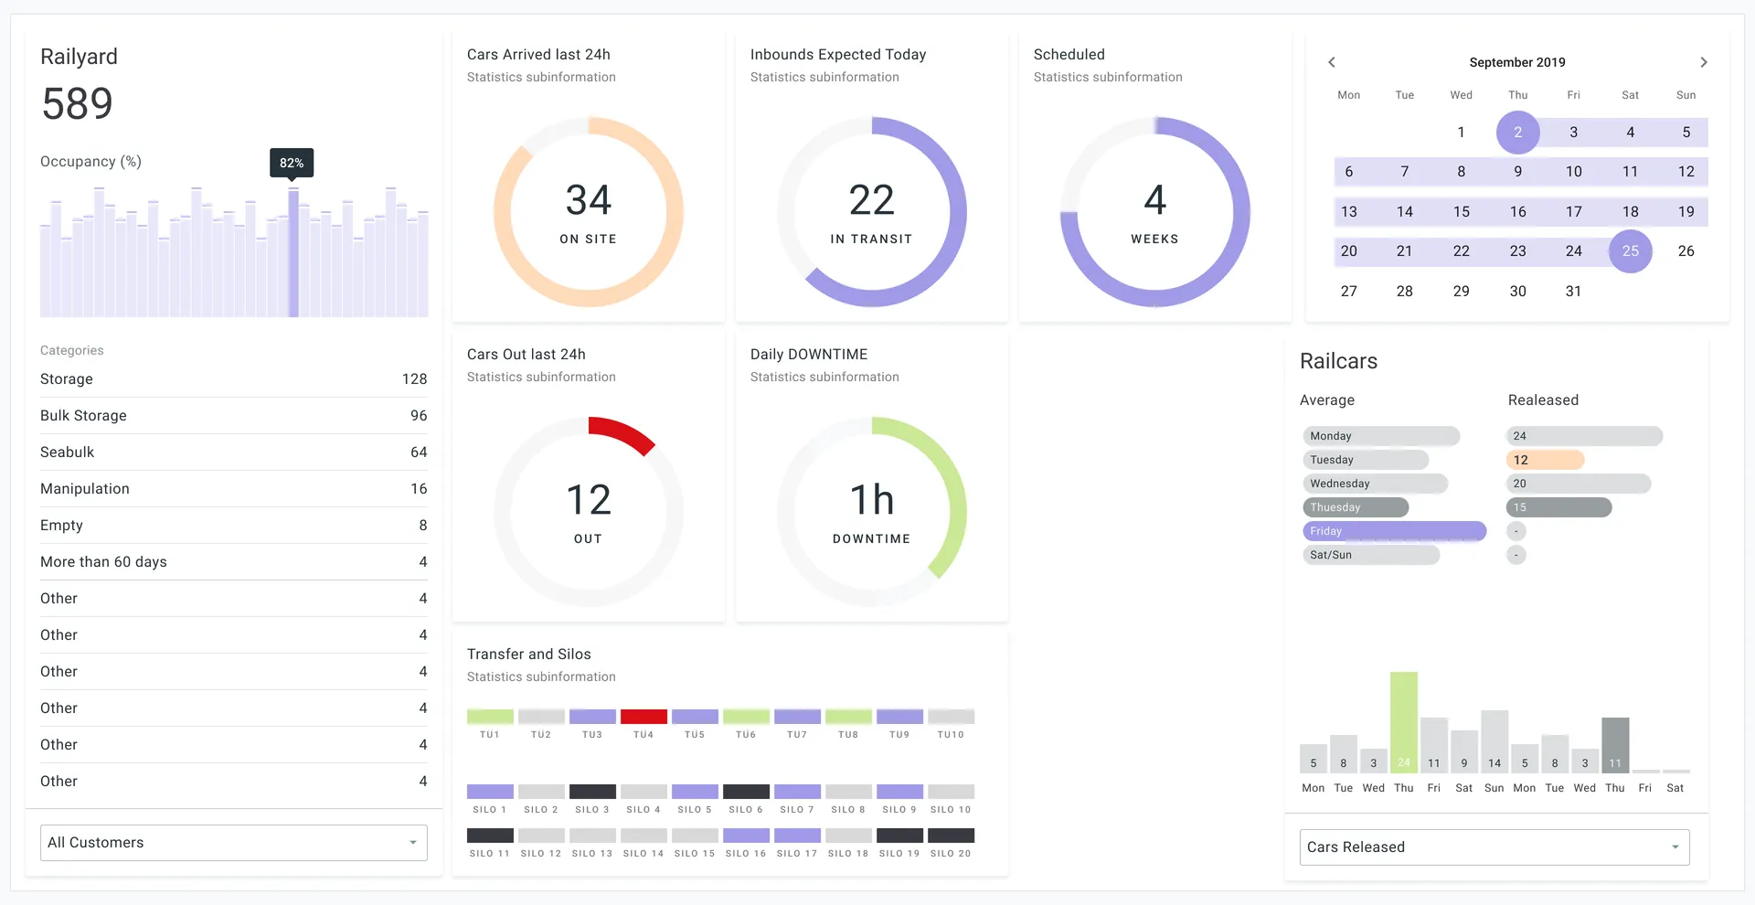Click the purple SILO 16 tile

[x=746, y=835]
